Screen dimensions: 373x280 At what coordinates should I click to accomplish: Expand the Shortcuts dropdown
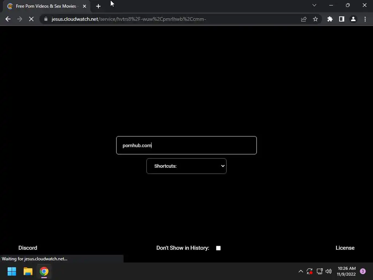click(x=186, y=166)
